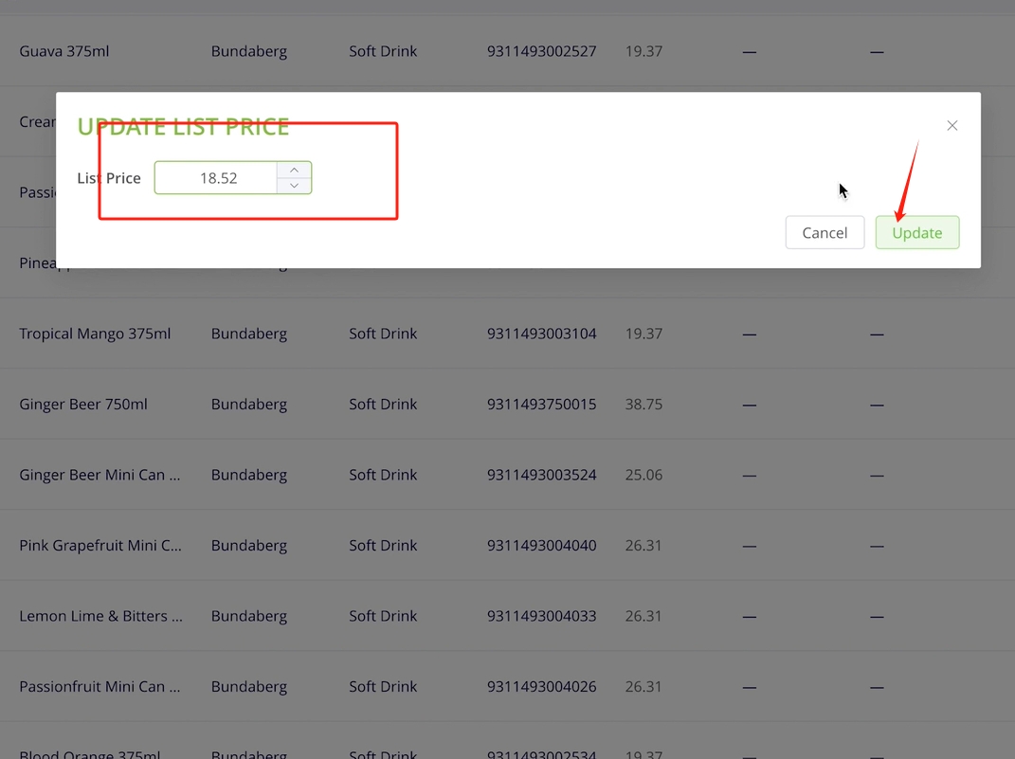
Task: Click barcode 9311493002527 in the Guava row
Action: tap(541, 51)
